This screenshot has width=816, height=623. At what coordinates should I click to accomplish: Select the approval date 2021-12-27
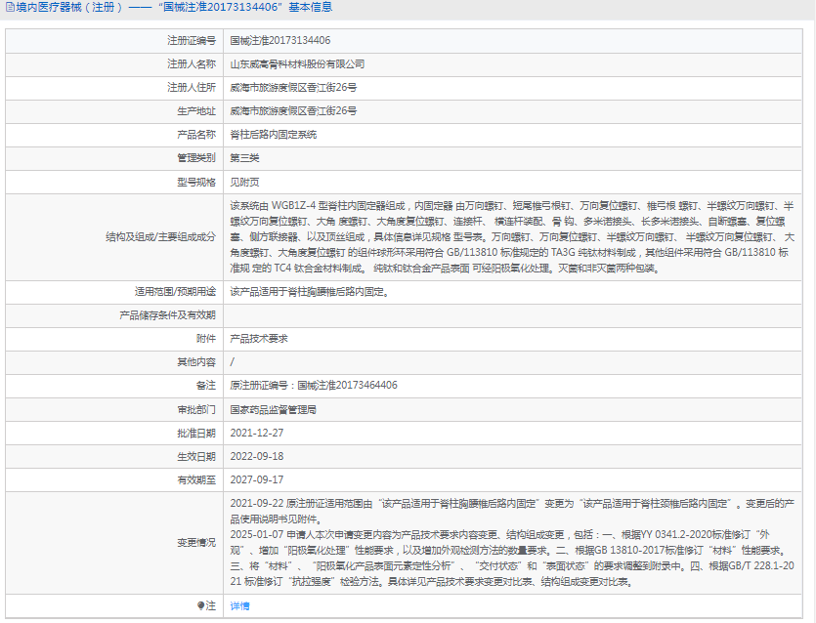click(257, 433)
